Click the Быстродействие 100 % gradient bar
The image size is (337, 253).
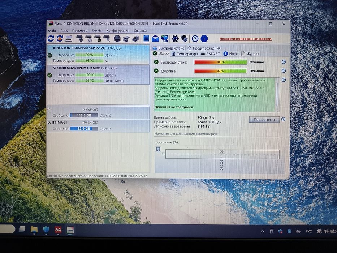click(x=220, y=62)
